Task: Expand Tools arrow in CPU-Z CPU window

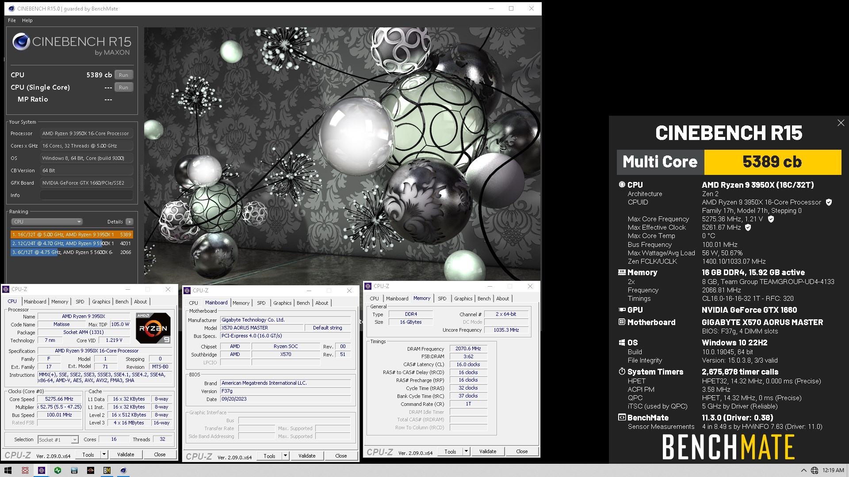Action: click(x=104, y=454)
